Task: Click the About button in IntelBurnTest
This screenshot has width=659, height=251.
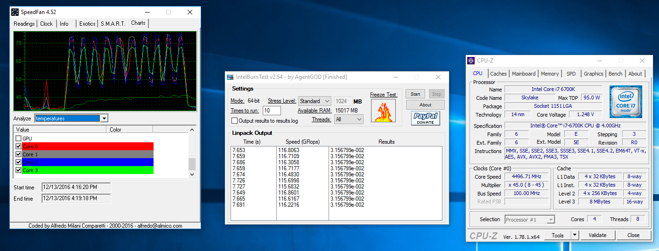Action: [x=425, y=105]
